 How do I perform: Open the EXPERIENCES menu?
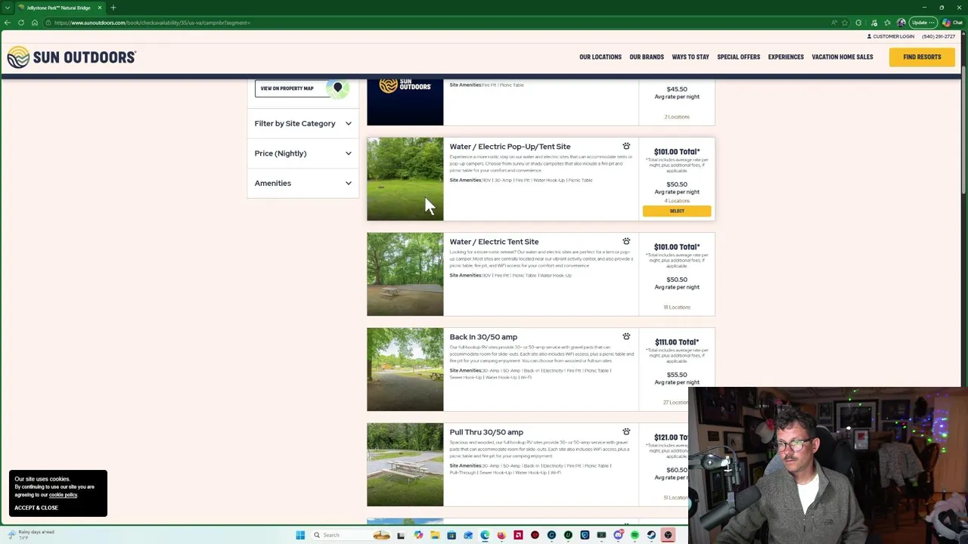[x=786, y=57]
